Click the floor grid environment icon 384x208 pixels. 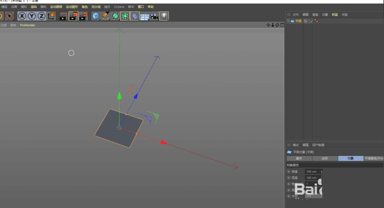coord(144,17)
